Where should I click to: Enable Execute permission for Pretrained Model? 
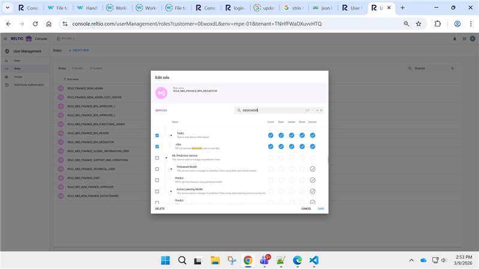(313, 169)
